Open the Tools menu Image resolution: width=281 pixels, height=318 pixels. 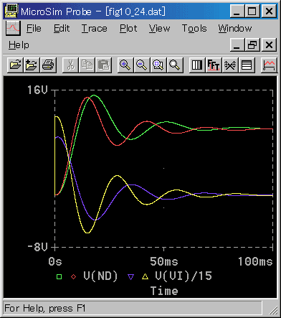[194, 29]
